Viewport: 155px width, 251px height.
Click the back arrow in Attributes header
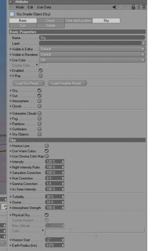pyautogui.click(x=114, y=7)
